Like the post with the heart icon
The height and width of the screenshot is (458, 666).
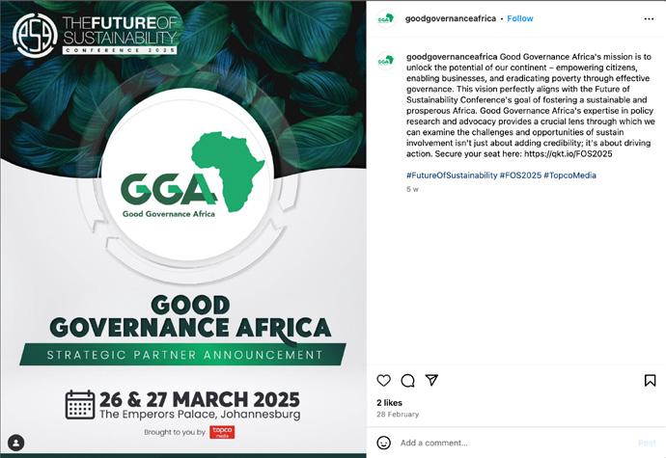coord(384,380)
